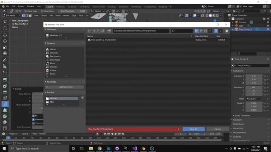
Task: Click Add Bookmark button
Action: [64, 87]
